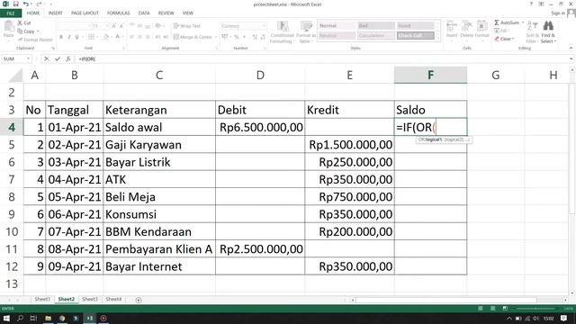This screenshot has width=576, height=324.
Task: Click the Sort & Filter icon
Action: [532, 26]
